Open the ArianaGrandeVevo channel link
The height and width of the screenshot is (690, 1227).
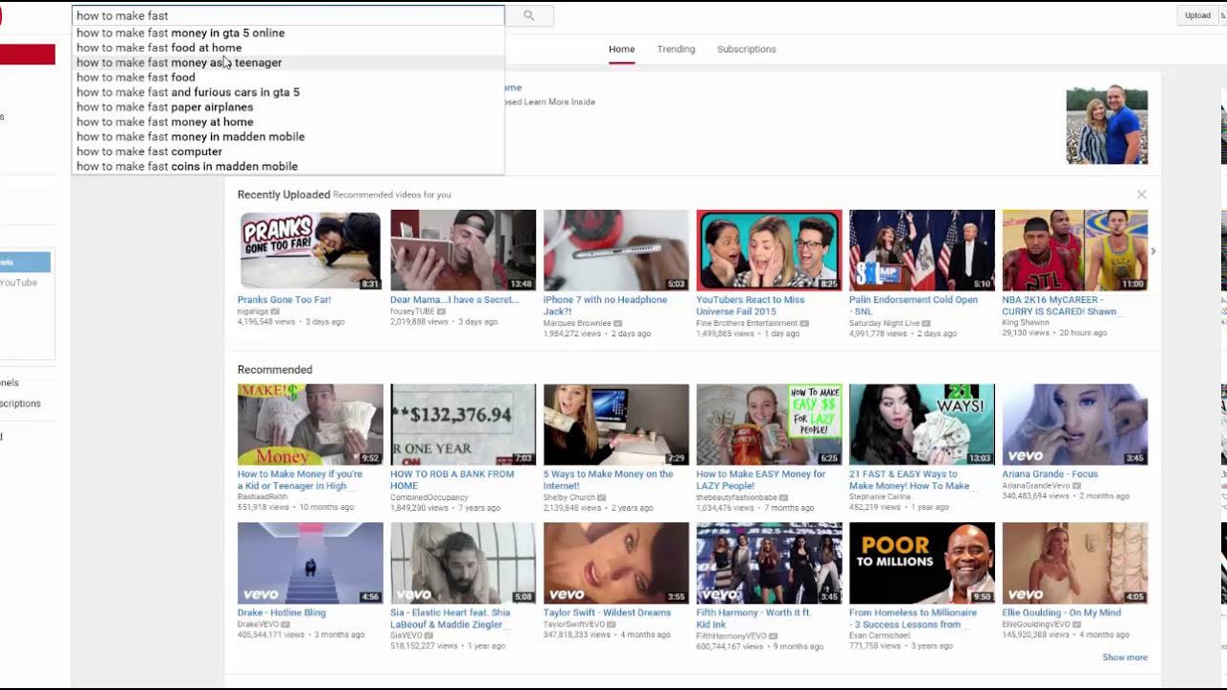(x=1037, y=486)
